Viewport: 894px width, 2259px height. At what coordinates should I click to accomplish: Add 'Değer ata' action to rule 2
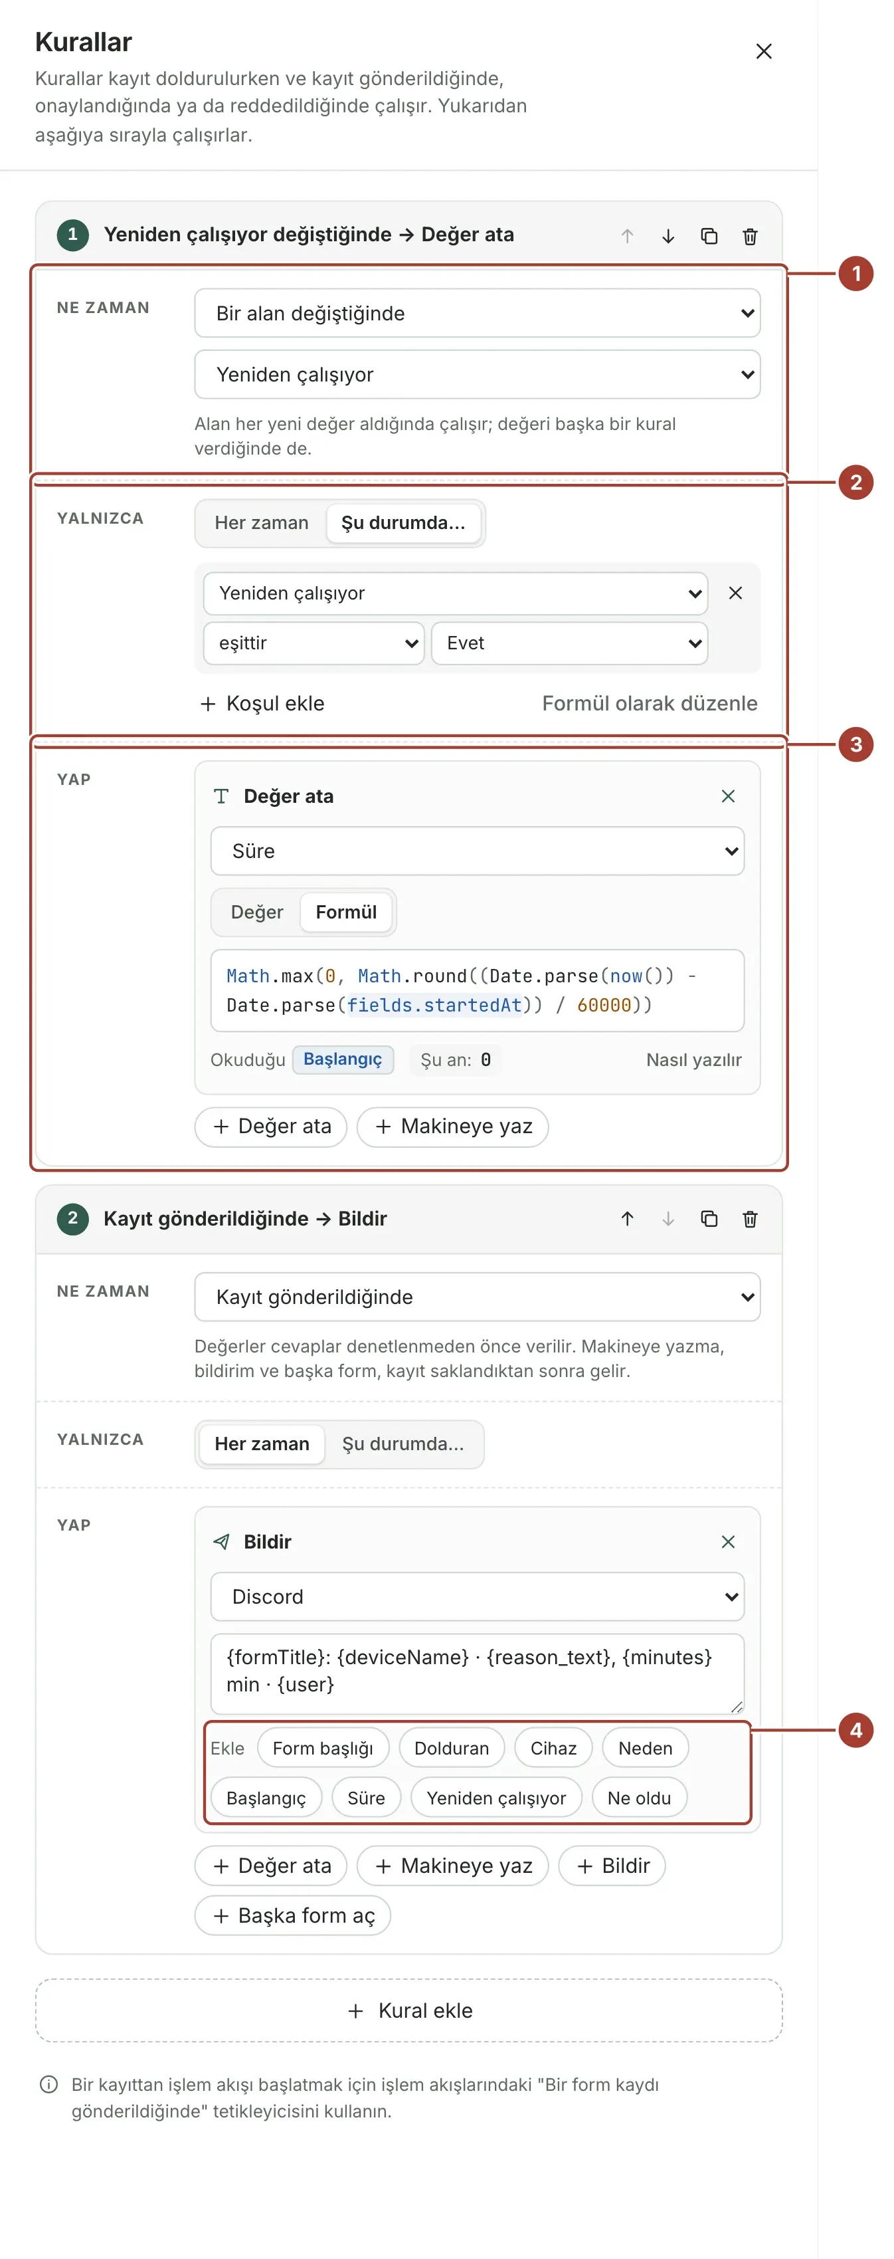click(271, 1866)
